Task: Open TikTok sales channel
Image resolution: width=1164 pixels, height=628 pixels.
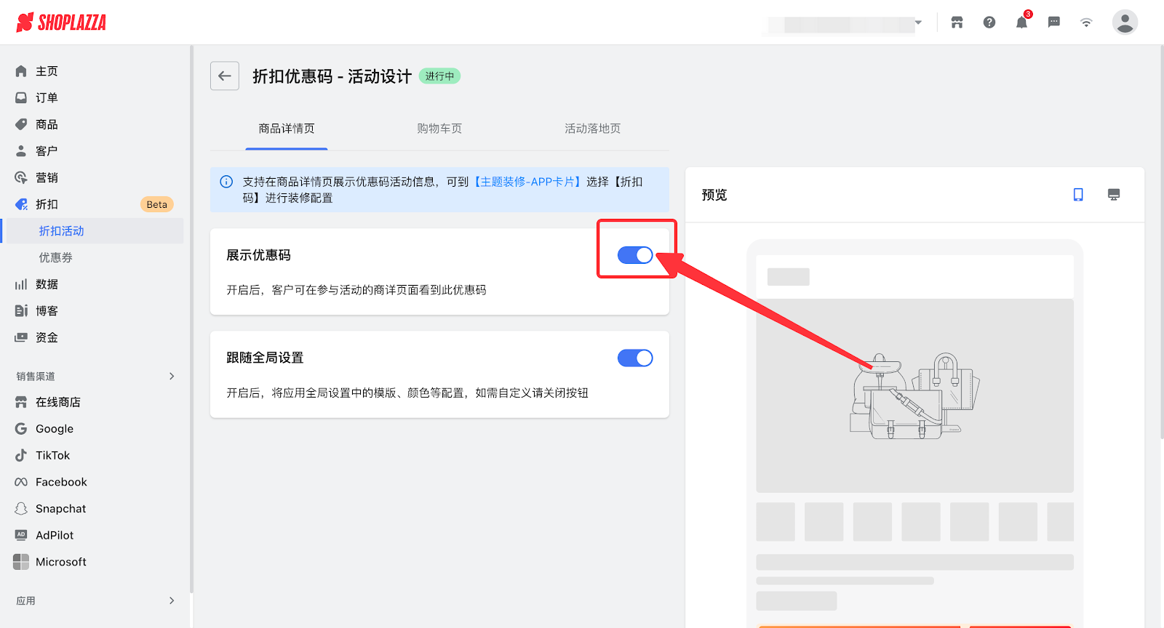Action: click(x=52, y=456)
